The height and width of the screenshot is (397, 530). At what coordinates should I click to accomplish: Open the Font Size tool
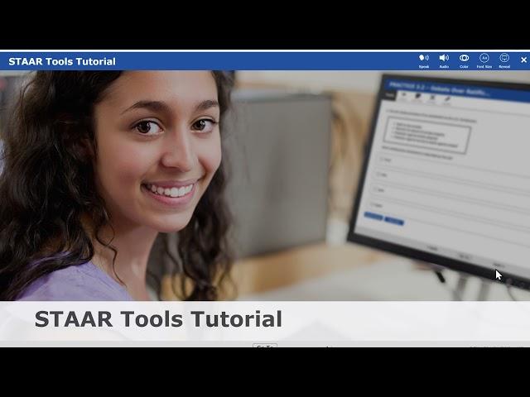coord(484,60)
